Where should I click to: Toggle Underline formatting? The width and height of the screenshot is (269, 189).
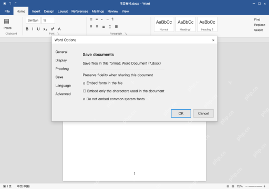click(38, 29)
